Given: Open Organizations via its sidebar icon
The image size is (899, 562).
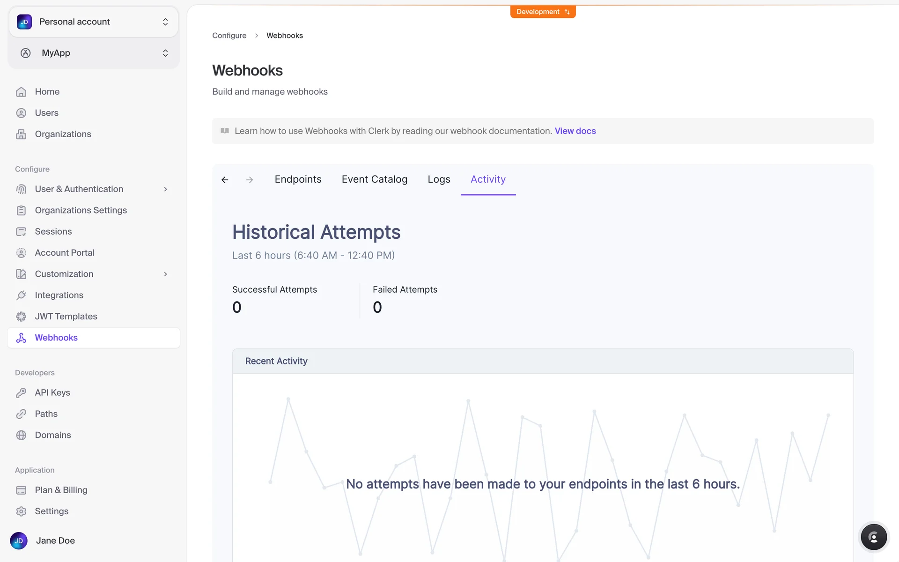Looking at the screenshot, I should point(22,134).
